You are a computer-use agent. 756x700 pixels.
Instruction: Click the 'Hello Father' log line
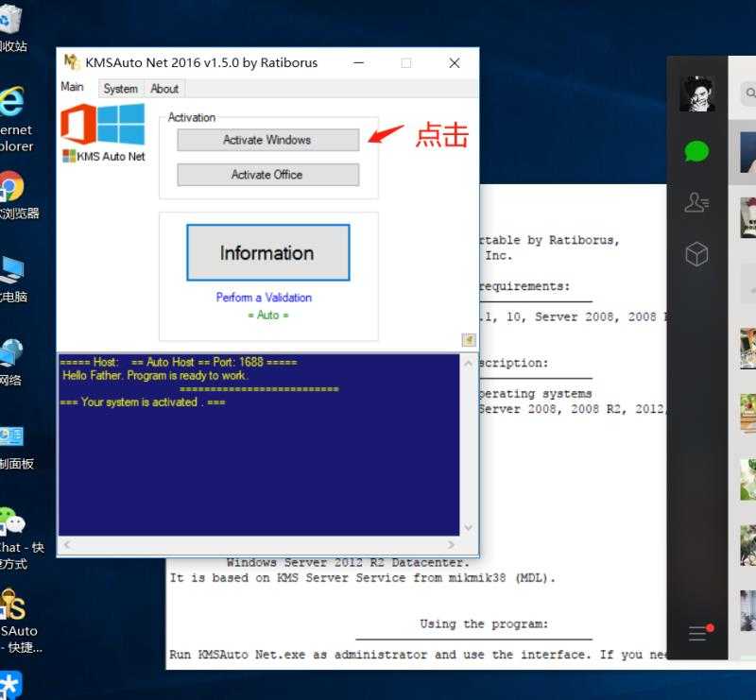[155, 376]
